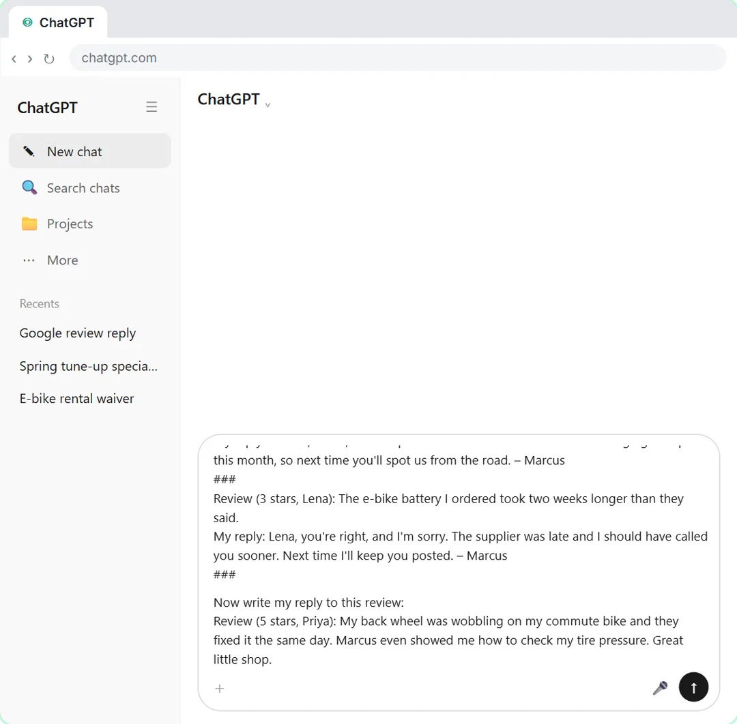This screenshot has height=724, width=737.
Task: Click text 'Now write my reply to this review:'
Action: [x=308, y=603]
